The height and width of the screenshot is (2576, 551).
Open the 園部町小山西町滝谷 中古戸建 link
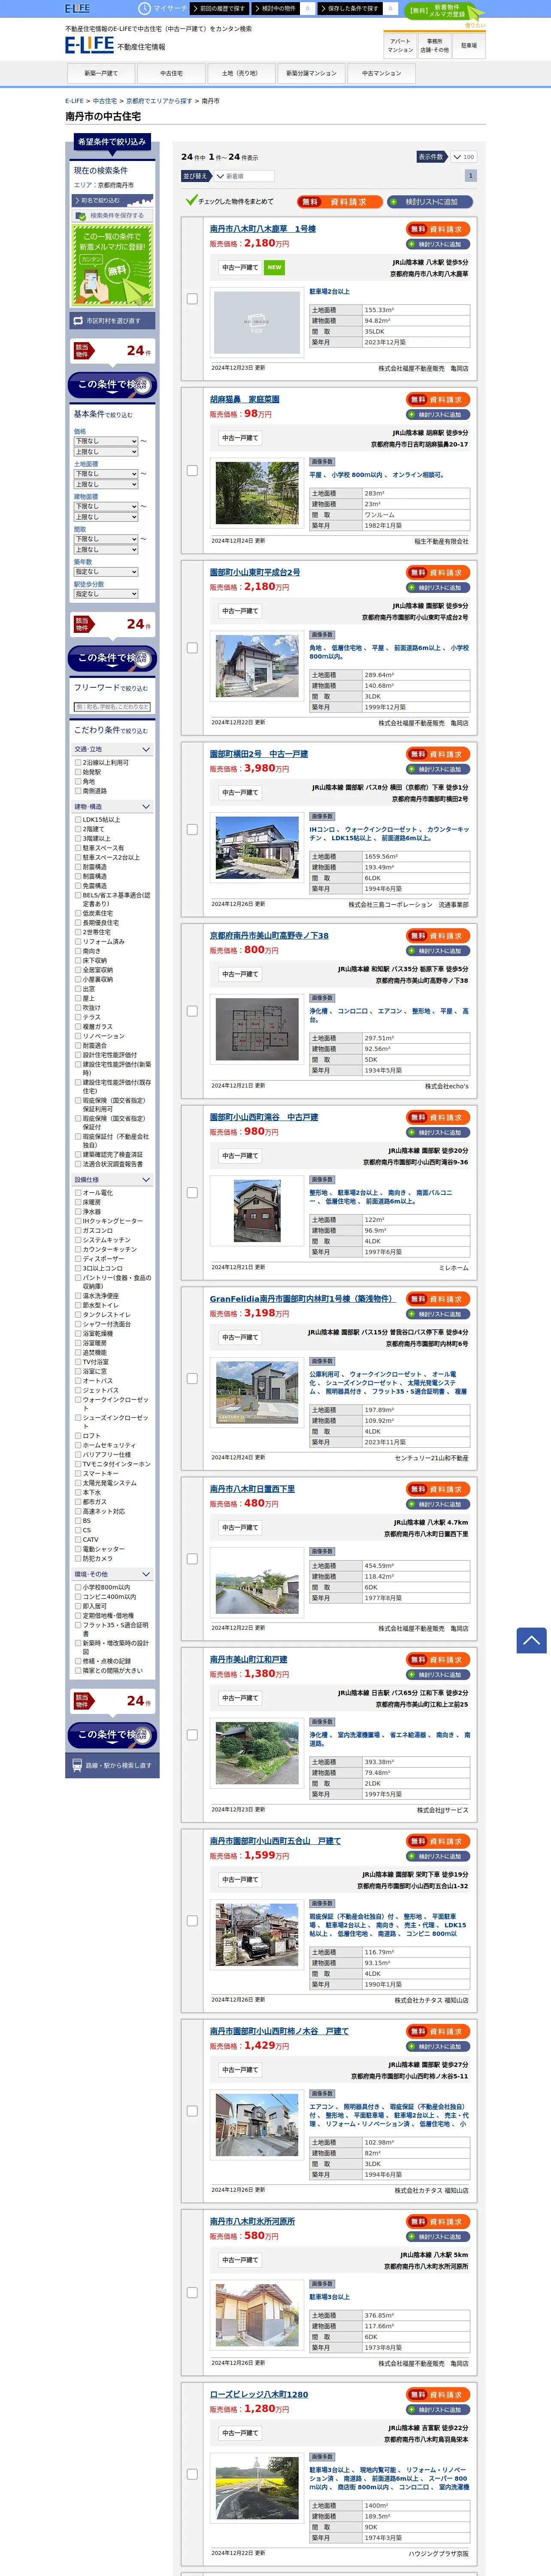tap(264, 1117)
